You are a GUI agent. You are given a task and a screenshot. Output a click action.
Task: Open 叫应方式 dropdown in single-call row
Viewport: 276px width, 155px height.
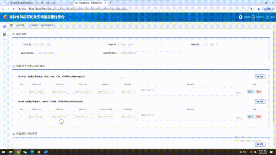point(106,92)
